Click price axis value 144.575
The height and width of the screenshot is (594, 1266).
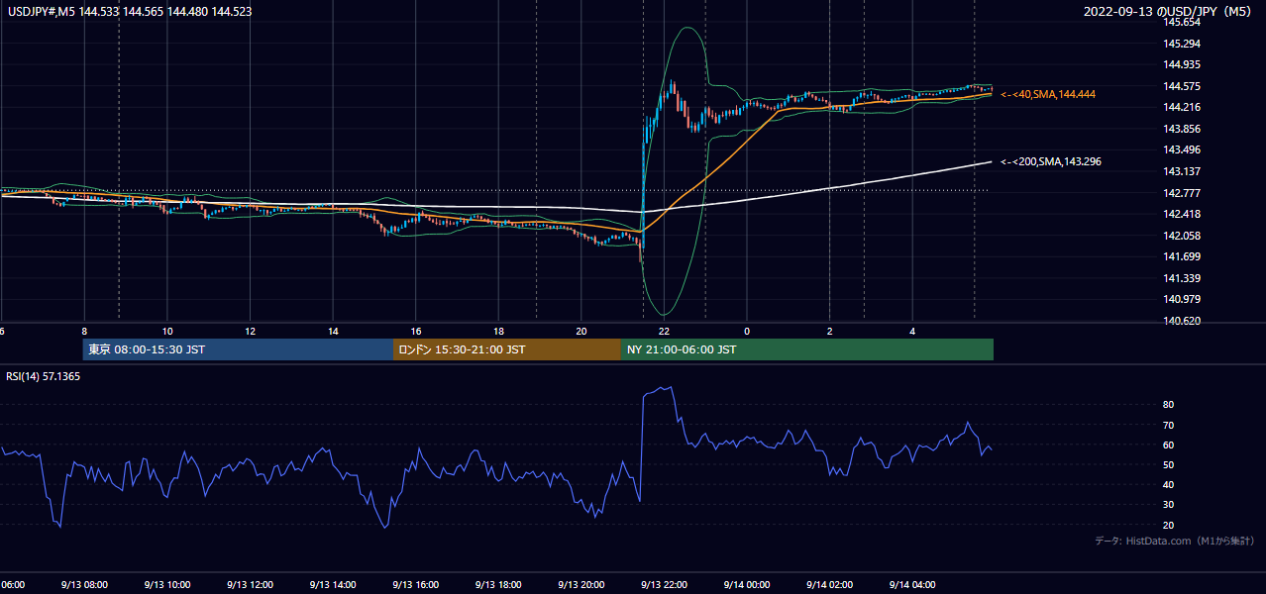coord(1183,86)
